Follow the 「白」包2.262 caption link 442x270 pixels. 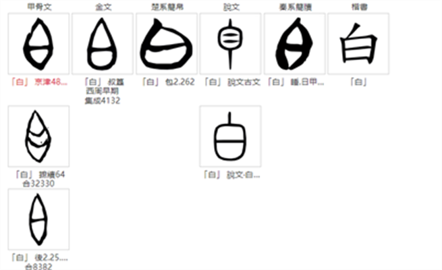168,82
